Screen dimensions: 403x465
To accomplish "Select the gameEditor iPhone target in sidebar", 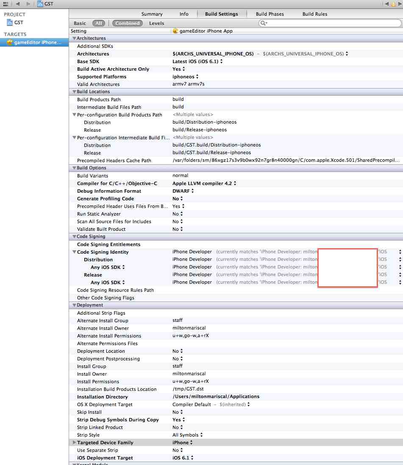I will pyautogui.click(x=34, y=42).
